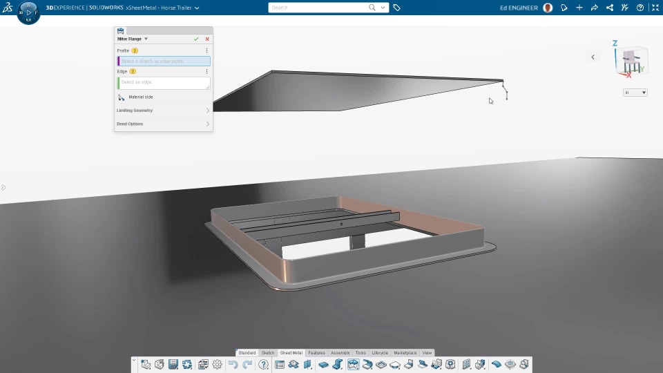Expand Bend Options section
Image resolution: width=663 pixels, height=373 pixels.
tap(164, 124)
